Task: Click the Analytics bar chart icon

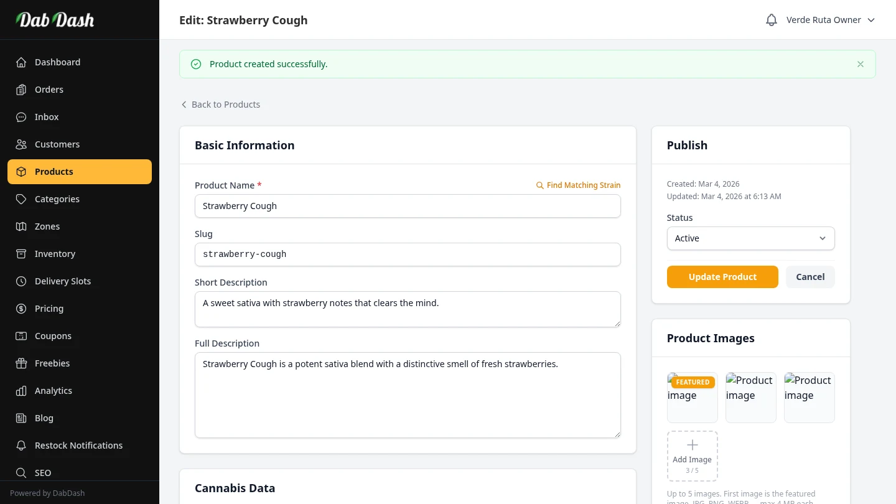Action: pos(21,391)
